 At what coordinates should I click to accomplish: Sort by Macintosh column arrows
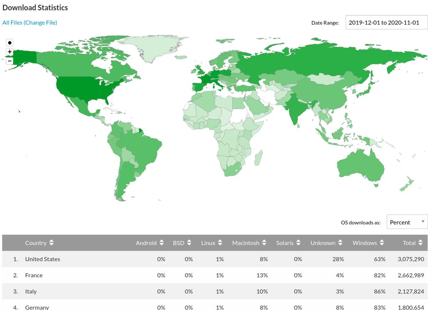click(x=264, y=243)
